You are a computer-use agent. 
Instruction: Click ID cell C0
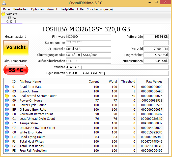[14, 114]
